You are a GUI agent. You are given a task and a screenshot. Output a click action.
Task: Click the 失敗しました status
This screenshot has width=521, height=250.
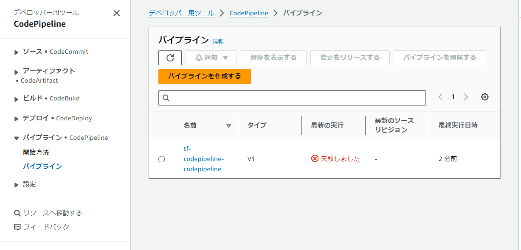pyautogui.click(x=335, y=158)
